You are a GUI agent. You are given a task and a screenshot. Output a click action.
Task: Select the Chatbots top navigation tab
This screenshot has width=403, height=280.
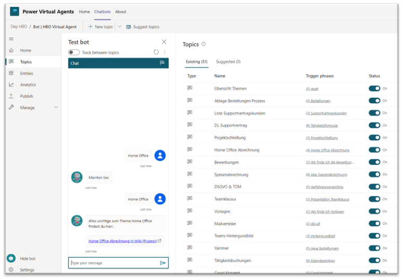pos(102,11)
